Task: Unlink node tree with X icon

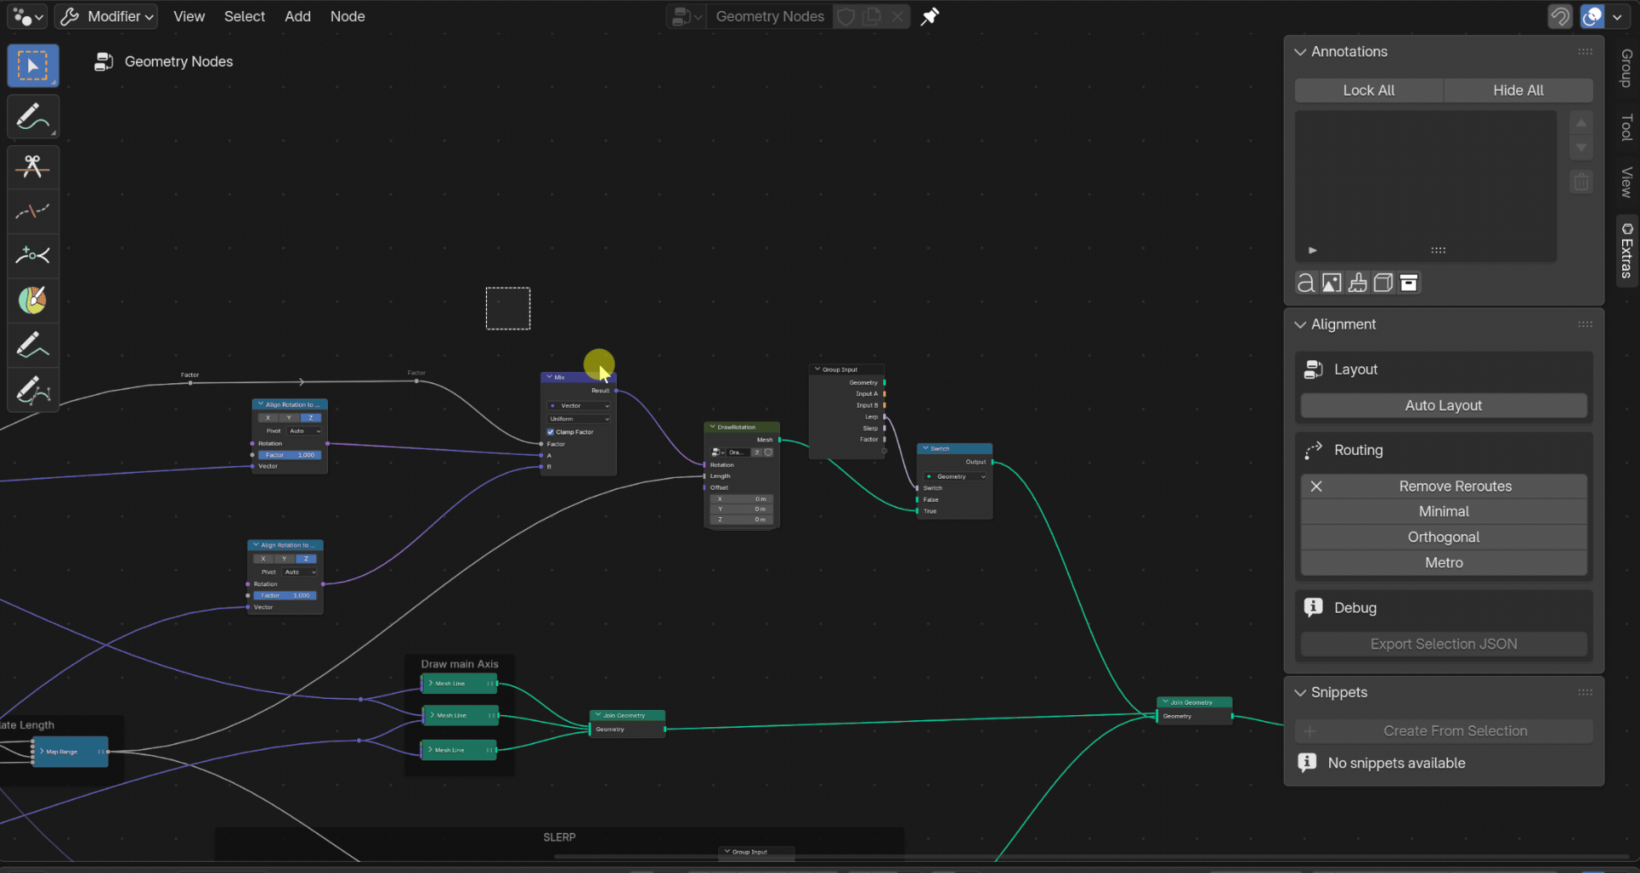Action: [898, 16]
